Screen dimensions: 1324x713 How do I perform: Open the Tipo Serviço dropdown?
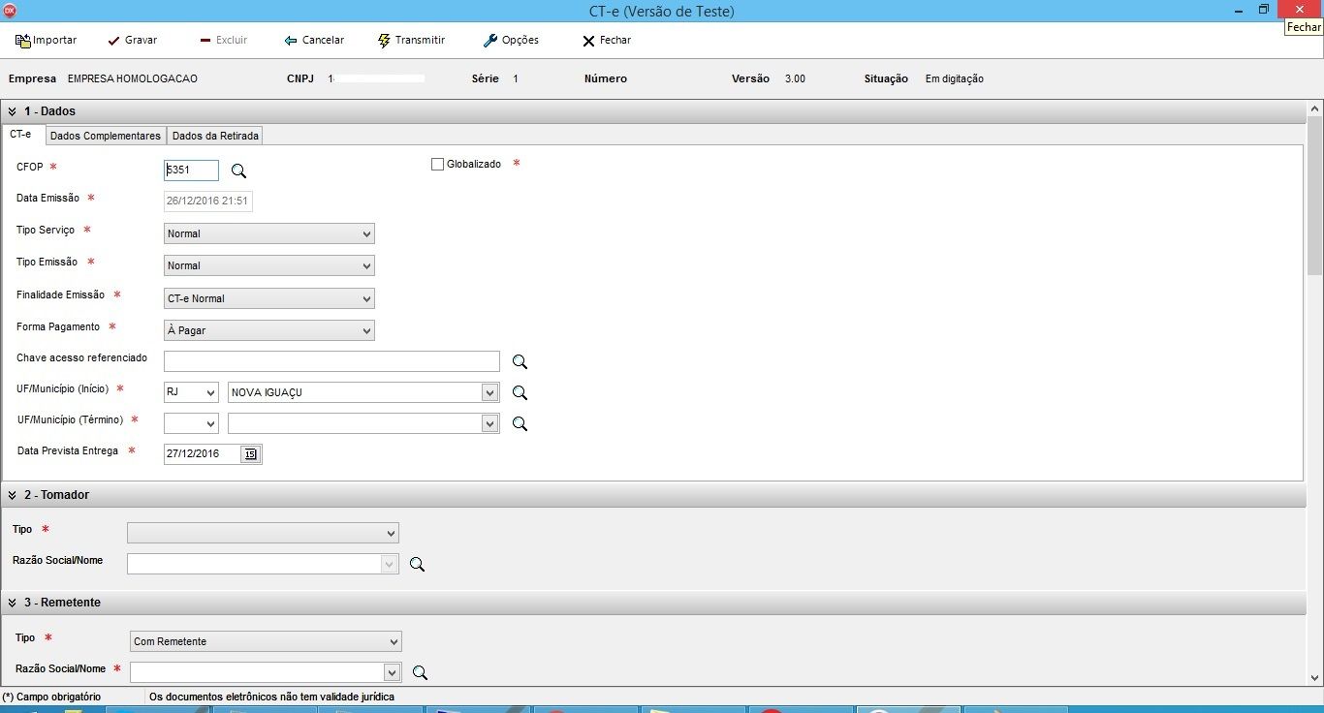pyautogui.click(x=269, y=233)
